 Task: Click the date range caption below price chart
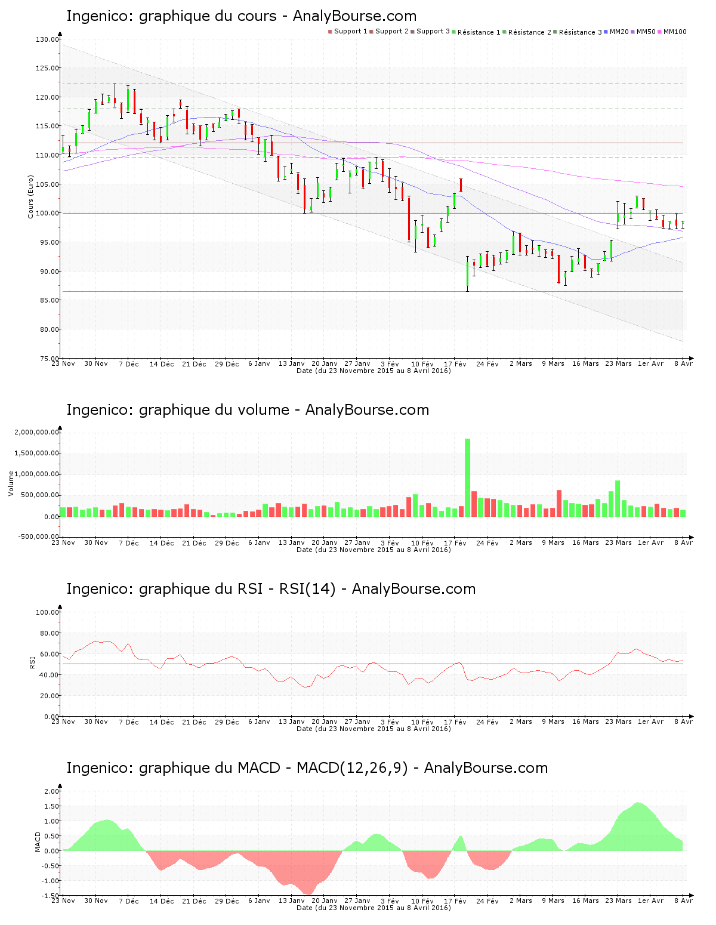click(x=374, y=371)
